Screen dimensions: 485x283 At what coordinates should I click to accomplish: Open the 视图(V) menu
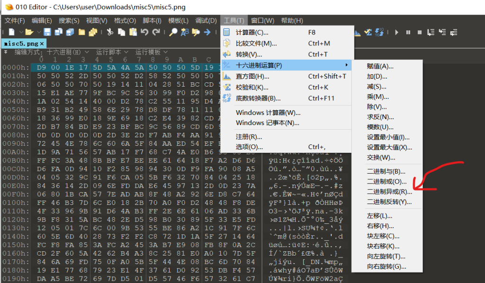tap(97, 20)
